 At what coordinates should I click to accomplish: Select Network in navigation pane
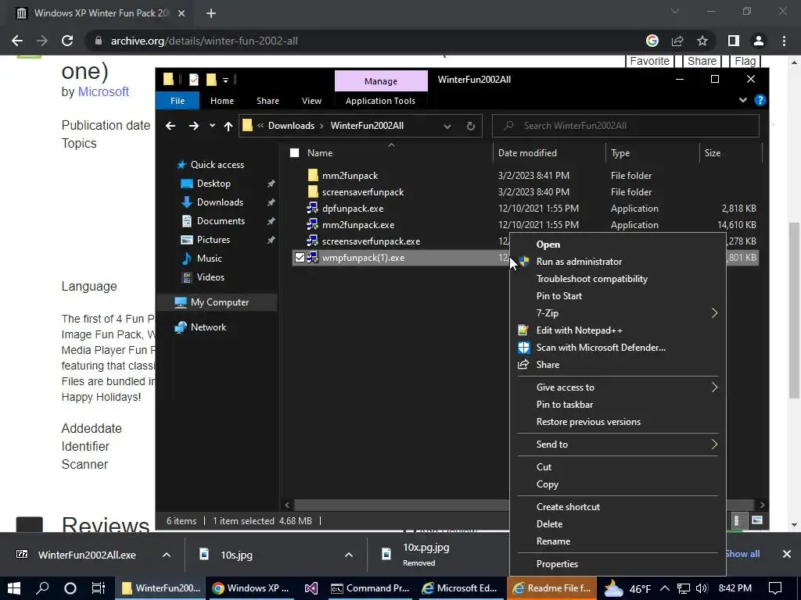(208, 327)
